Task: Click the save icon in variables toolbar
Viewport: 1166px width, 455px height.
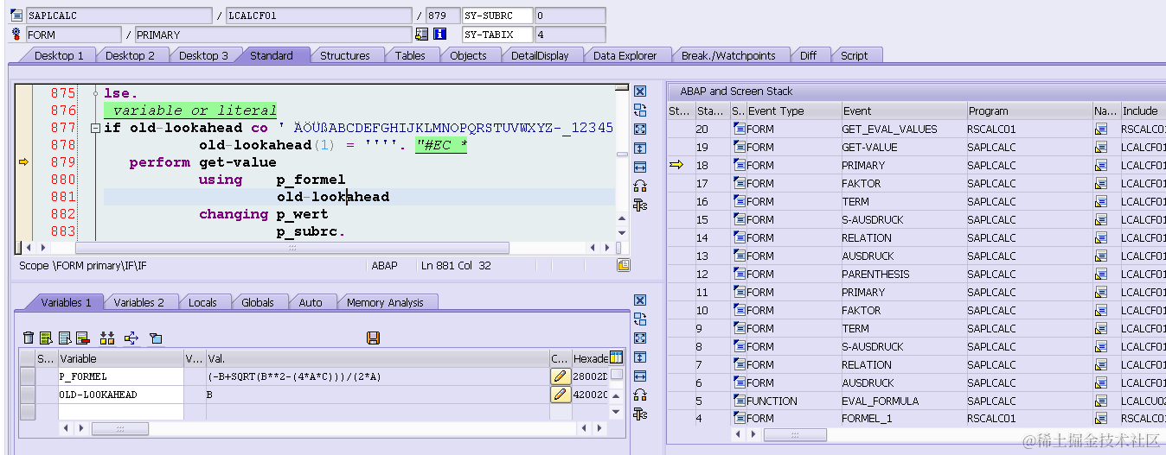Action: coord(374,338)
